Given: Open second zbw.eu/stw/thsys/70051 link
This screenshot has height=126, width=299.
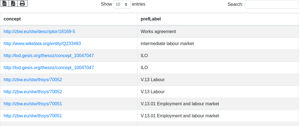Looking at the screenshot, I should coord(33,116).
